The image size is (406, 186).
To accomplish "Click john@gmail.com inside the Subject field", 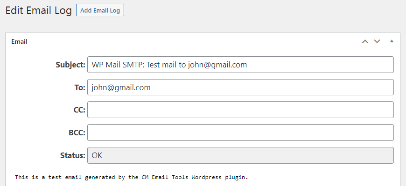I will 217,65.
